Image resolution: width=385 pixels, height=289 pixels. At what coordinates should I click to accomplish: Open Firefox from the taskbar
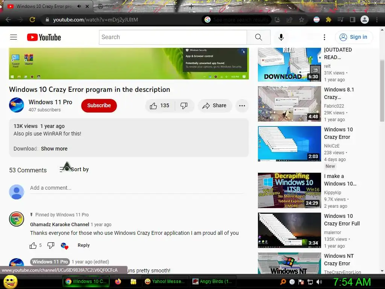click(x=118, y=281)
